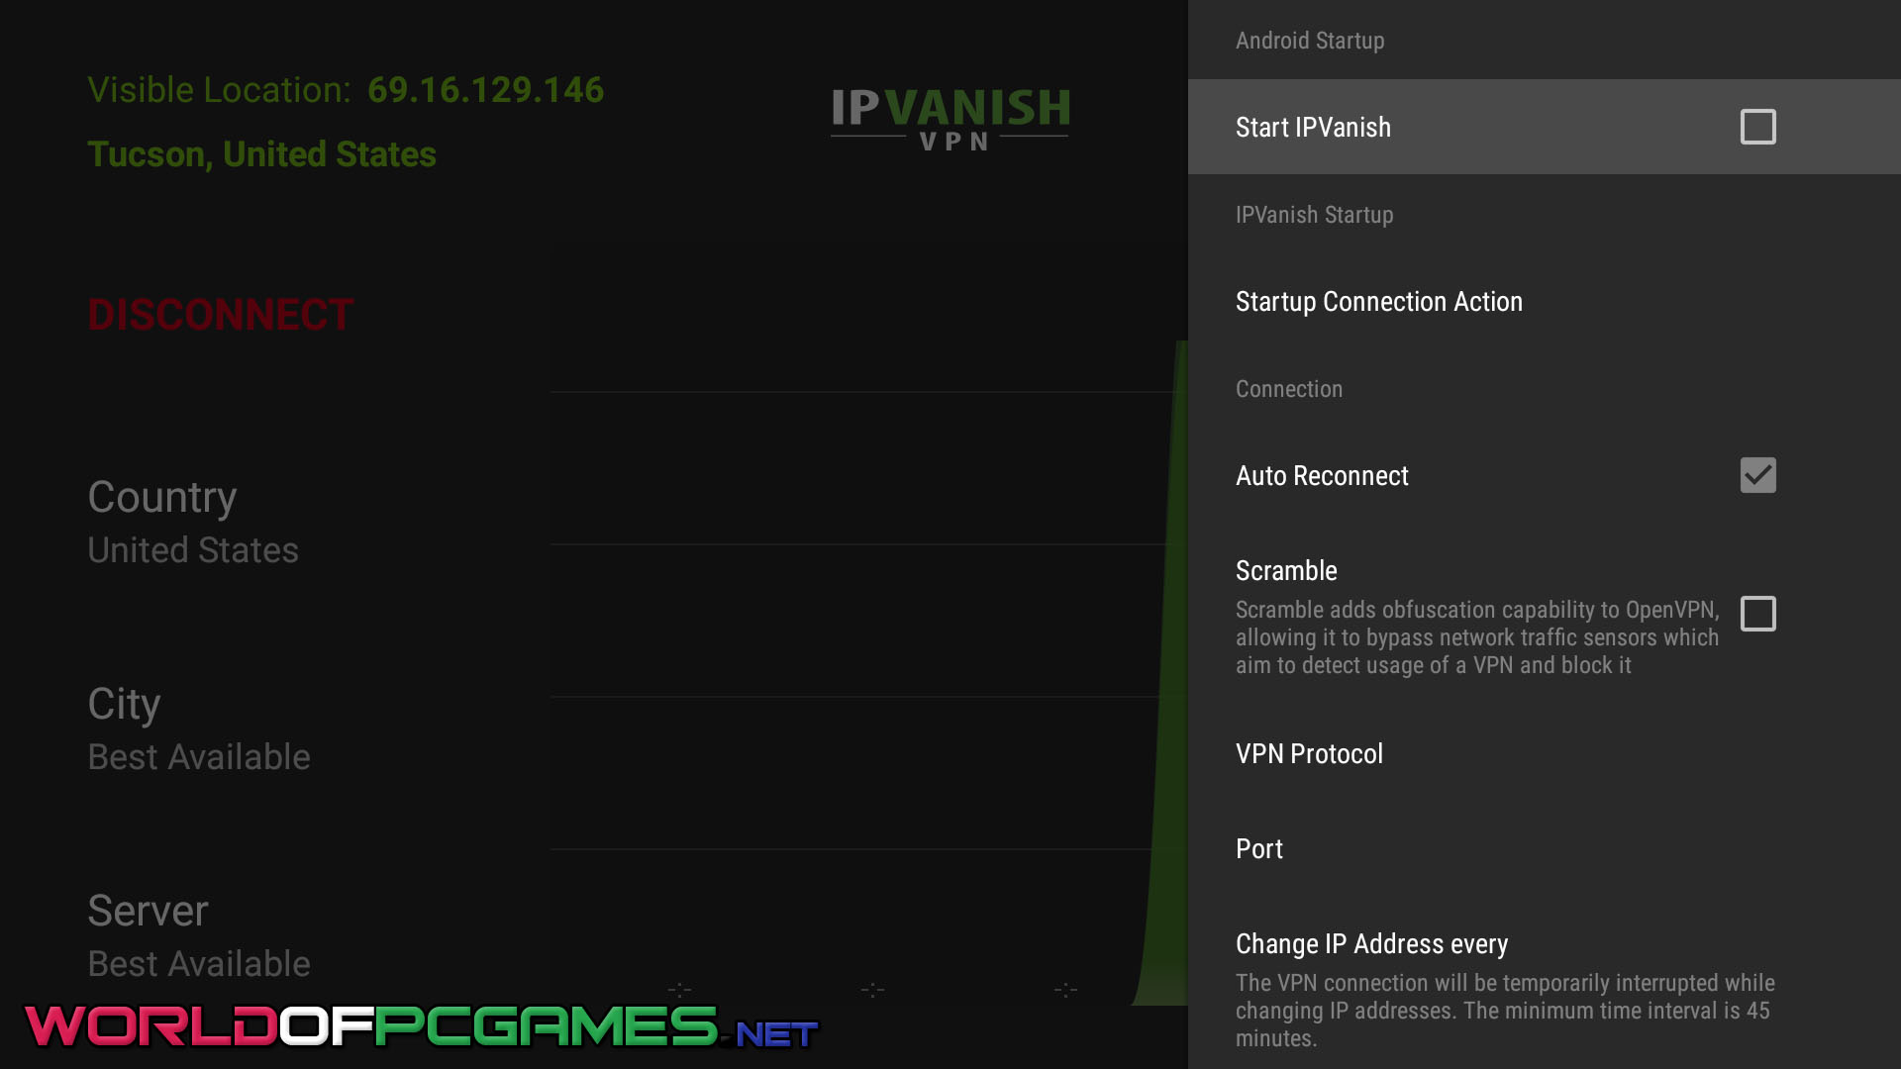This screenshot has height=1069, width=1901.
Task: Select the Android Startup menu item
Action: tap(1310, 41)
